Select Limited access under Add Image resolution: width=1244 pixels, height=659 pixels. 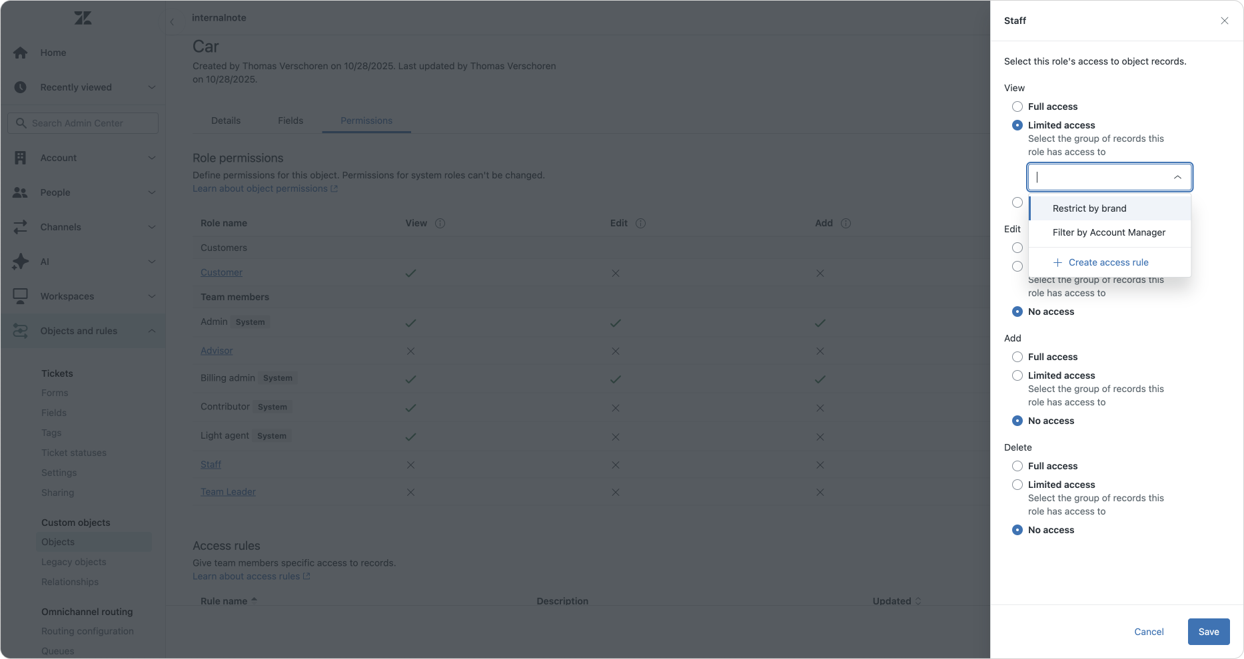1017,375
